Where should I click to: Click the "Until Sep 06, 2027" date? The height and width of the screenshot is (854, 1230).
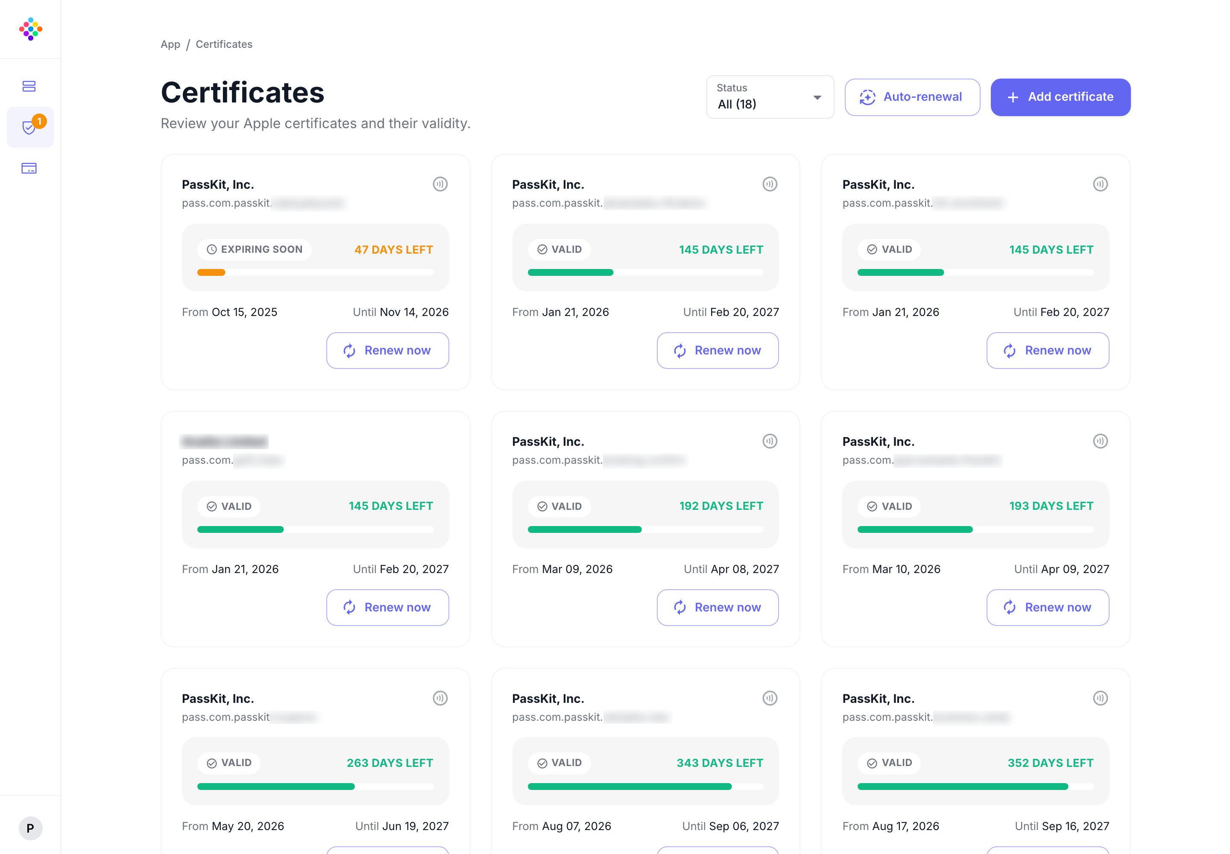(x=731, y=826)
